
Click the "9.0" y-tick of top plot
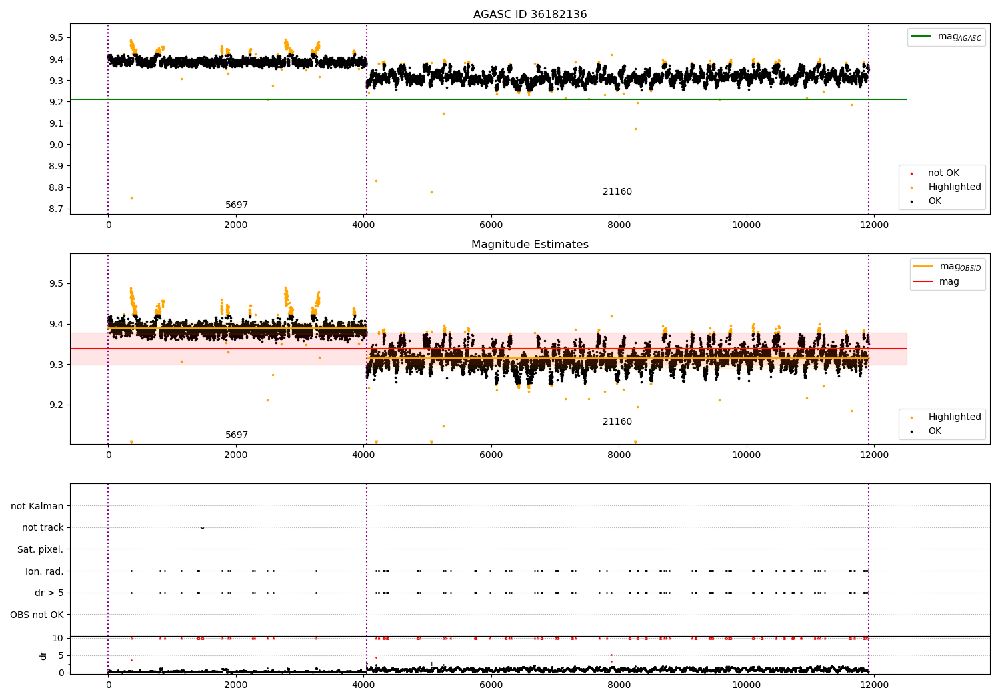[57, 145]
